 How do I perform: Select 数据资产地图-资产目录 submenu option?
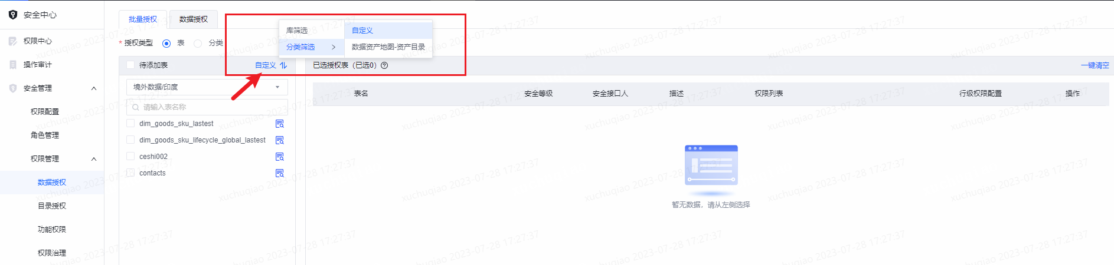(388, 47)
